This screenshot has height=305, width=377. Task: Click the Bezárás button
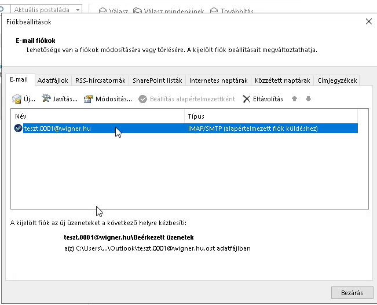[352, 293]
